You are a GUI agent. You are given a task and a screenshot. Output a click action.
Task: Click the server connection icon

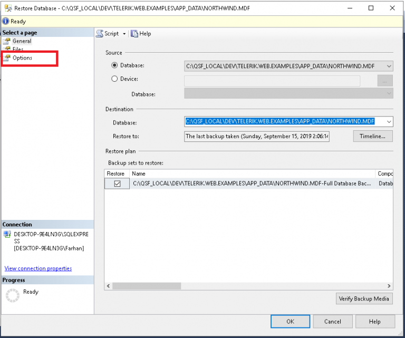point(7,235)
